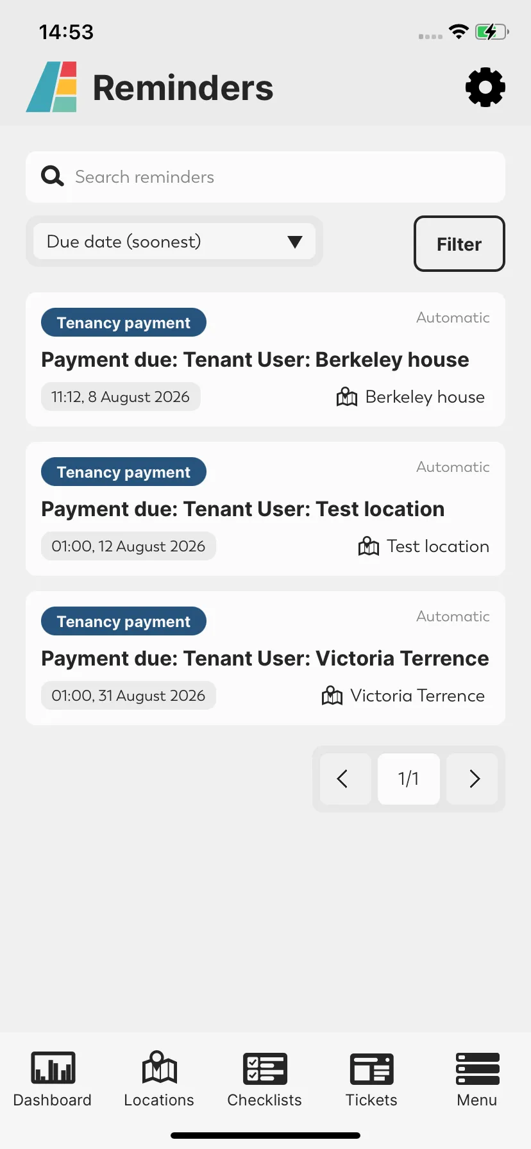This screenshot has width=531, height=1149.
Task: Go to the previous page chevron
Action: (x=342, y=779)
